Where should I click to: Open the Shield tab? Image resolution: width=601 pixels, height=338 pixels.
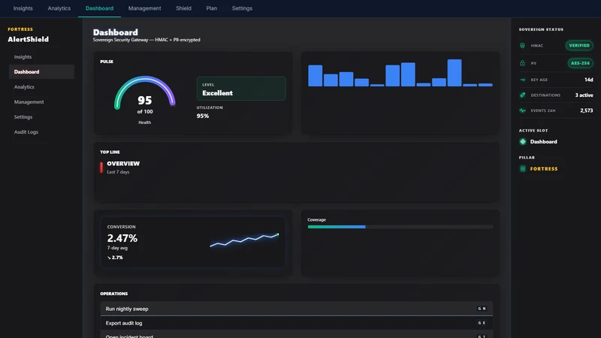tap(183, 8)
